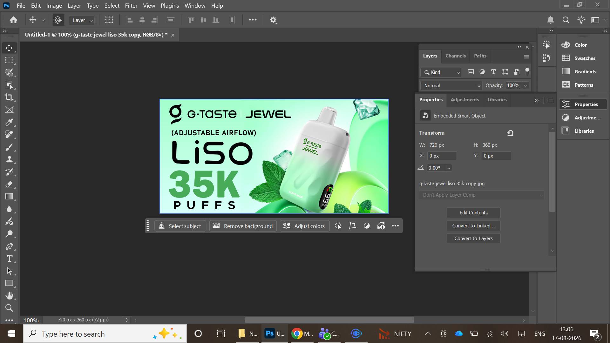The height and width of the screenshot is (343, 610).
Task: Toggle Show Transform Controls
Action: 109,20
